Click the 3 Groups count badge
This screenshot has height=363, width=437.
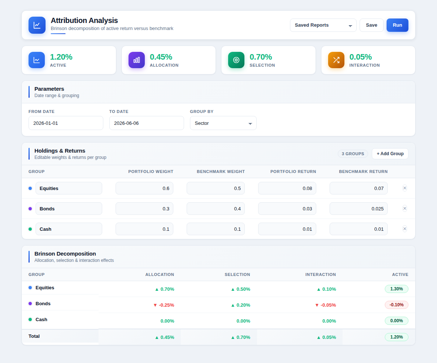(x=353, y=154)
